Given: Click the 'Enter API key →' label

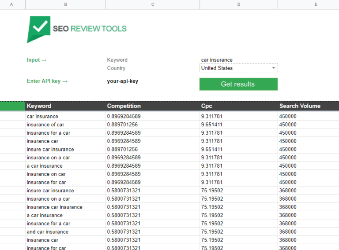Looking at the screenshot, I should click(47, 81).
